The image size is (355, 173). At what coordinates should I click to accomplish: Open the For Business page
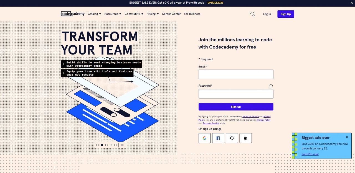point(192,14)
